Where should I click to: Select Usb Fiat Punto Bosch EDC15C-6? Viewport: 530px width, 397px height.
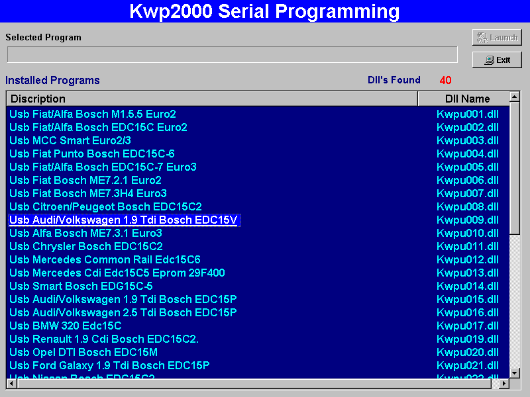pyautogui.click(x=92, y=154)
